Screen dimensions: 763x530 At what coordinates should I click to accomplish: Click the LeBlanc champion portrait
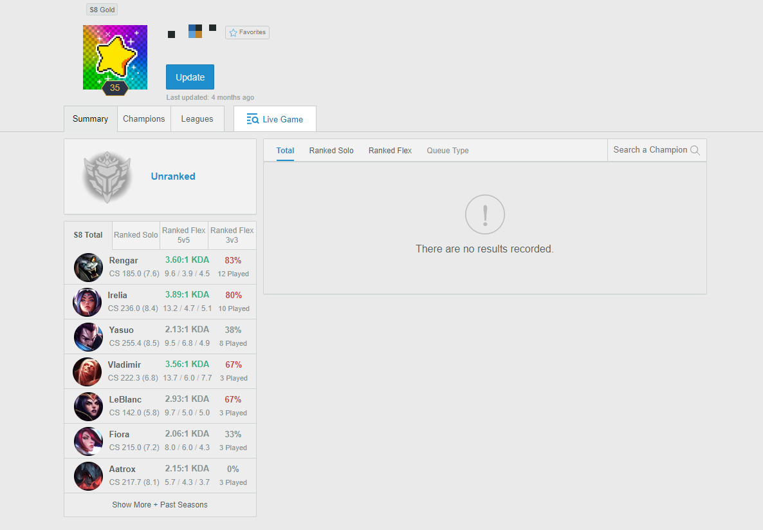tap(89, 406)
